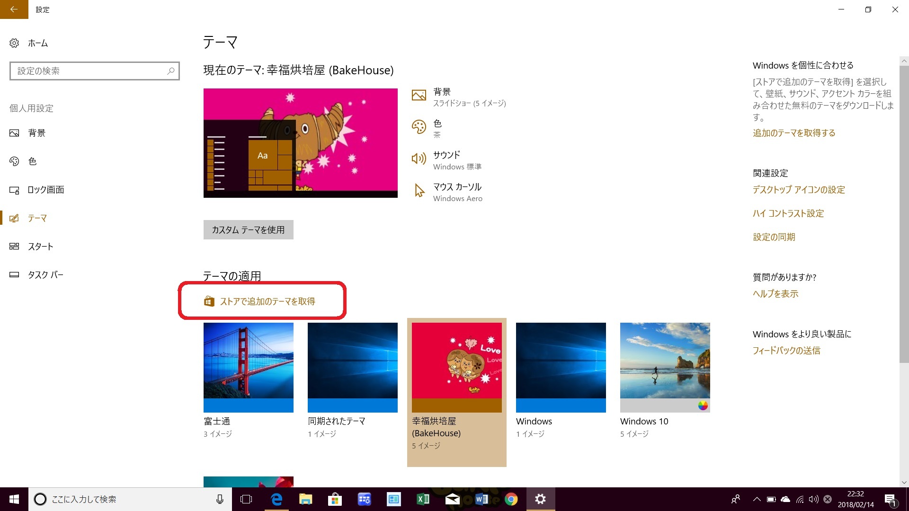Screen dimensions: 909x511
Task: Click 追加のテーマを取得する link
Action: click(x=794, y=133)
